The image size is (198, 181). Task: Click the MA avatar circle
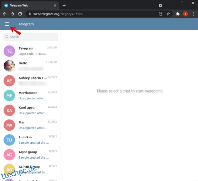(x=9, y=125)
